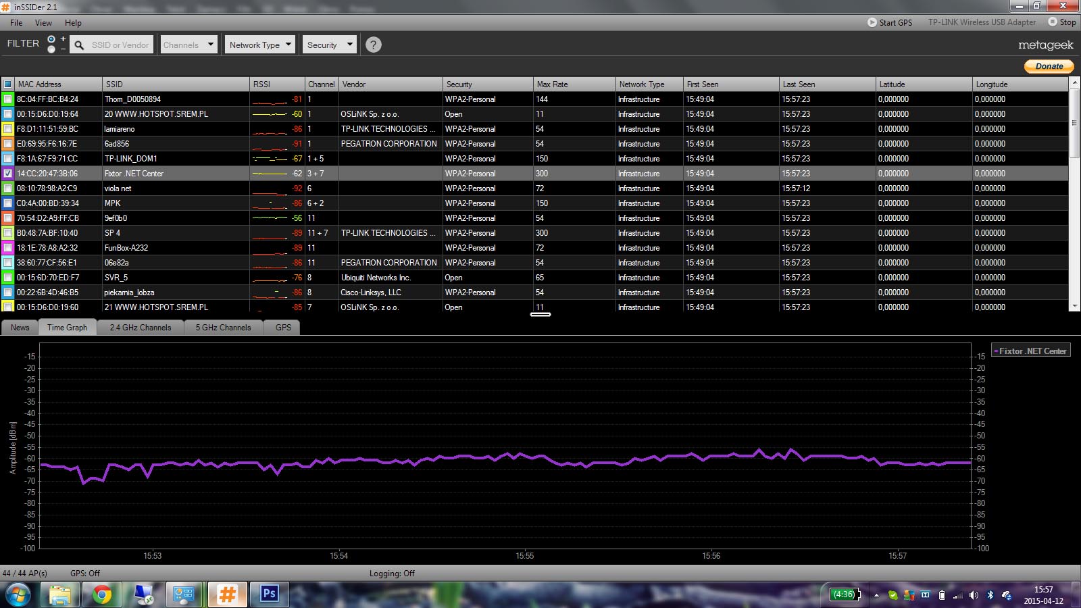This screenshot has width=1081, height=608.
Task: Click the volume speaker tray icon
Action: pyautogui.click(x=974, y=595)
